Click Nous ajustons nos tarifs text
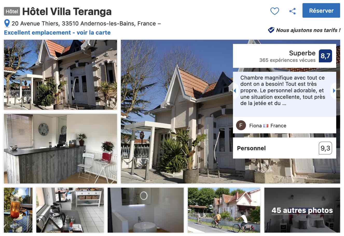The image size is (344, 236). (308, 30)
